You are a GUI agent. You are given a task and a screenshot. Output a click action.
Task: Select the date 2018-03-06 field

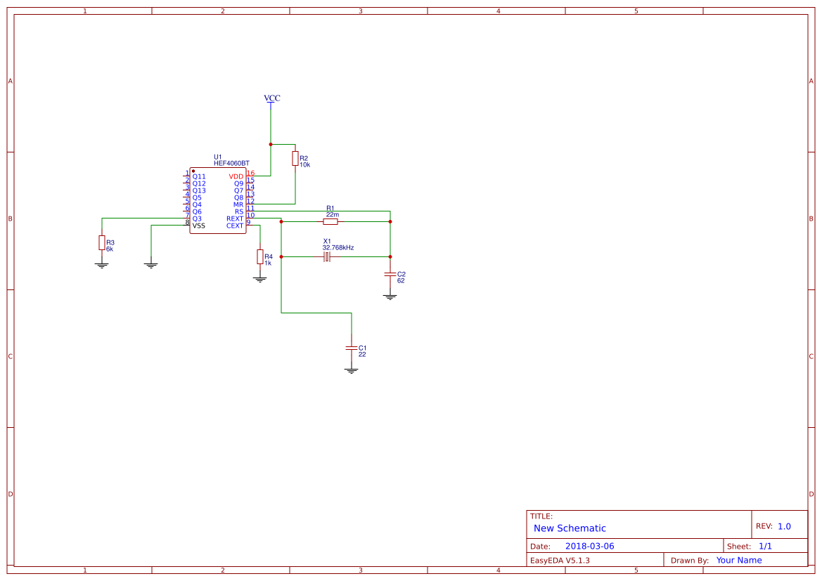point(590,546)
